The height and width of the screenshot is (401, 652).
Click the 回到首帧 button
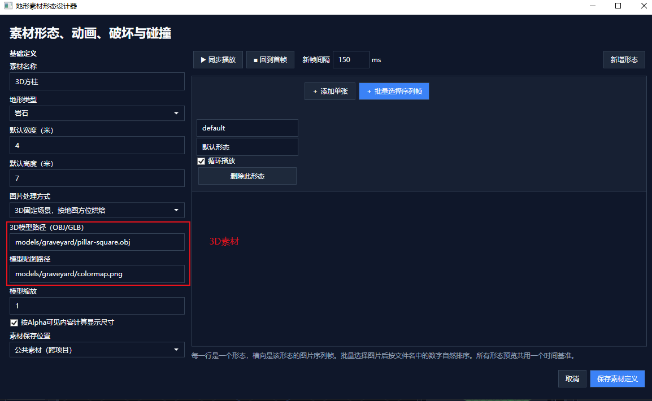270,60
